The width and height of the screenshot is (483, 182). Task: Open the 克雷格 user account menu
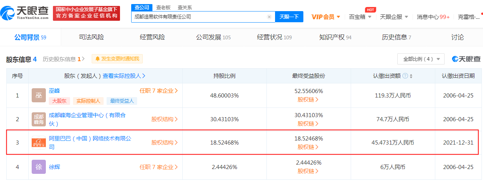click(x=469, y=17)
